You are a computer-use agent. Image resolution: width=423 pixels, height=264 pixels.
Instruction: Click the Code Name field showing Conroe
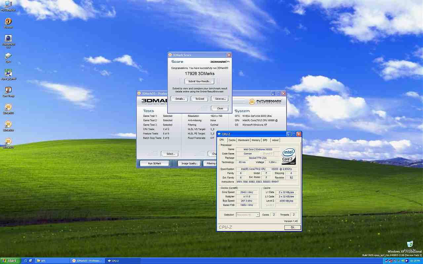(x=248, y=154)
